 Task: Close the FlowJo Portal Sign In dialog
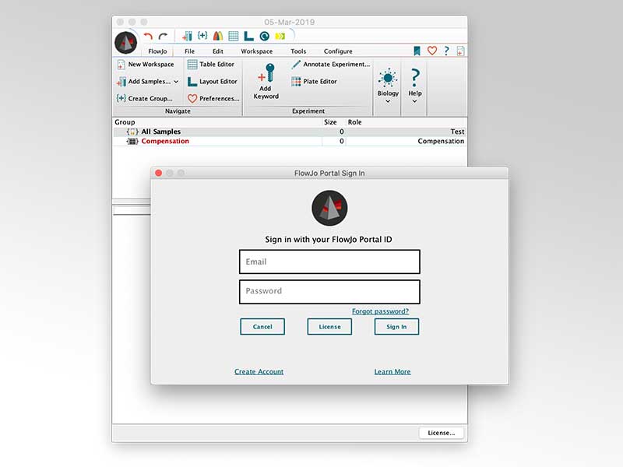159,173
